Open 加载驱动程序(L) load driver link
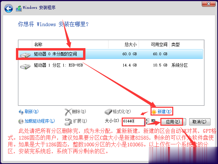Screen dimensions: 218x164 click(x=40, y=121)
